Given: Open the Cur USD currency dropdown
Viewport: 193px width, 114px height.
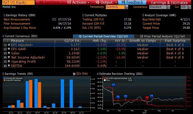Looking at the screenshot, I should pos(190,7).
